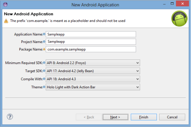Open the Target SDK dropdown
This screenshot has height=127, width=191.
pyautogui.click(x=93, y=71)
